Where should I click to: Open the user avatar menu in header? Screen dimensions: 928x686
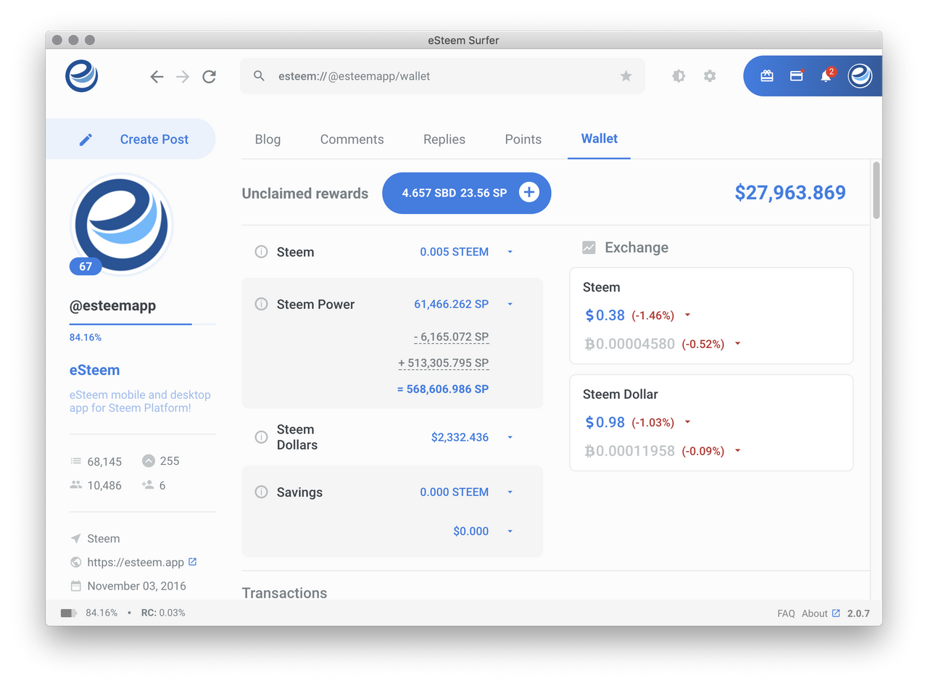[860, 76]
